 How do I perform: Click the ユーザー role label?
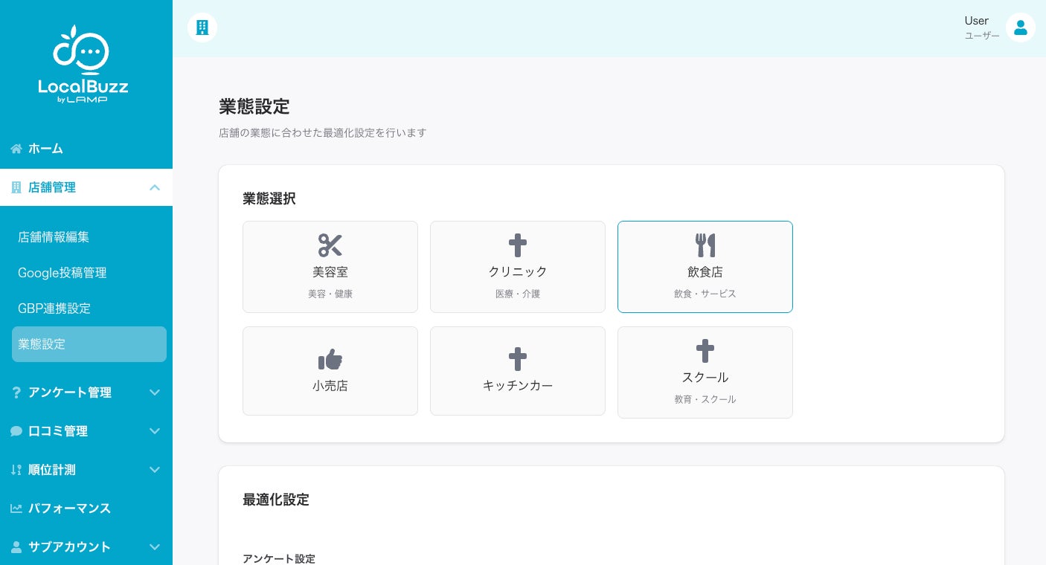[982, 36]
